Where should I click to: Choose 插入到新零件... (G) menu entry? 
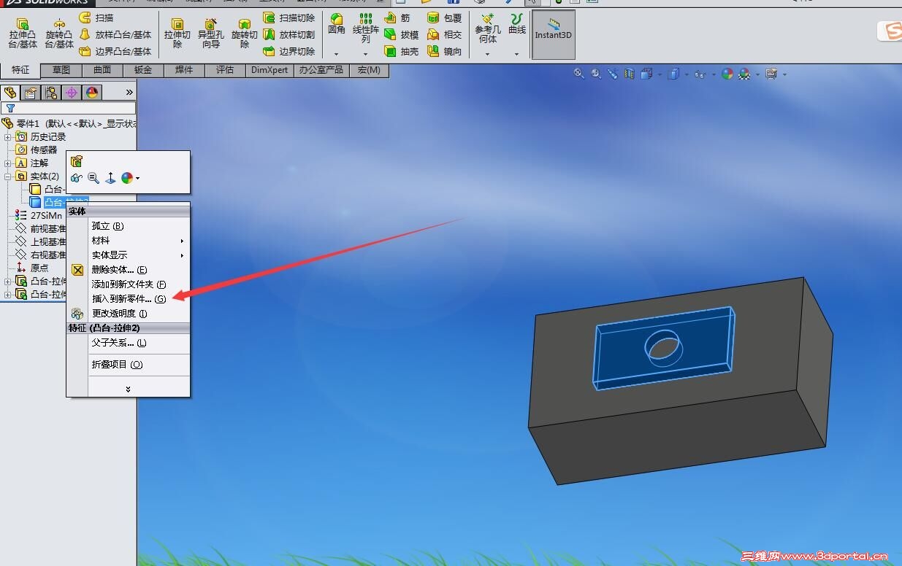(129, 299)
